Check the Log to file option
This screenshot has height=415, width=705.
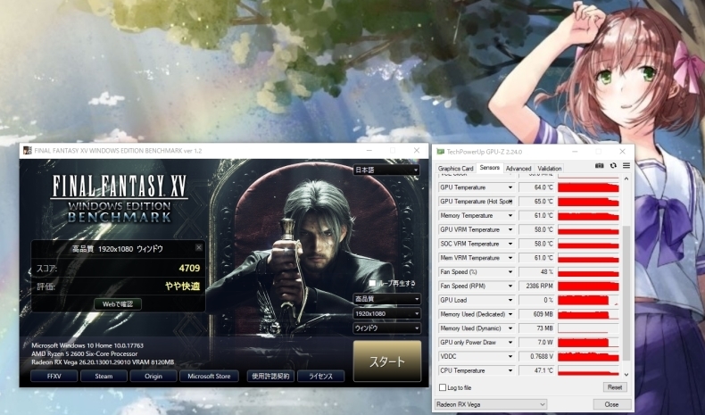[x=443, y=387]
